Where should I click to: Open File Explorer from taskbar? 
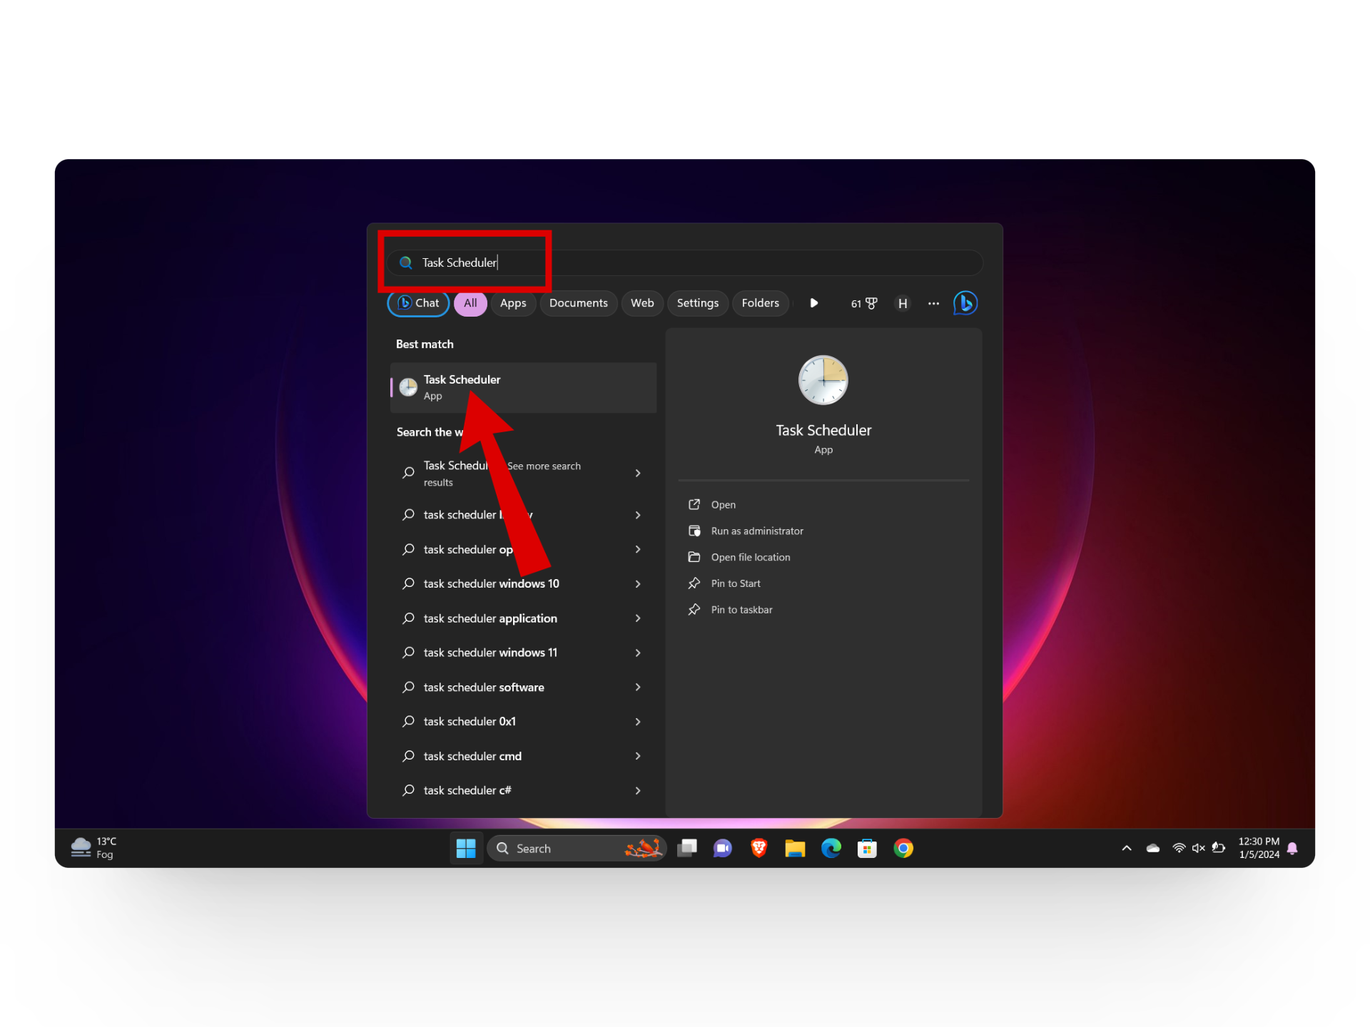[x=795, y=848]
